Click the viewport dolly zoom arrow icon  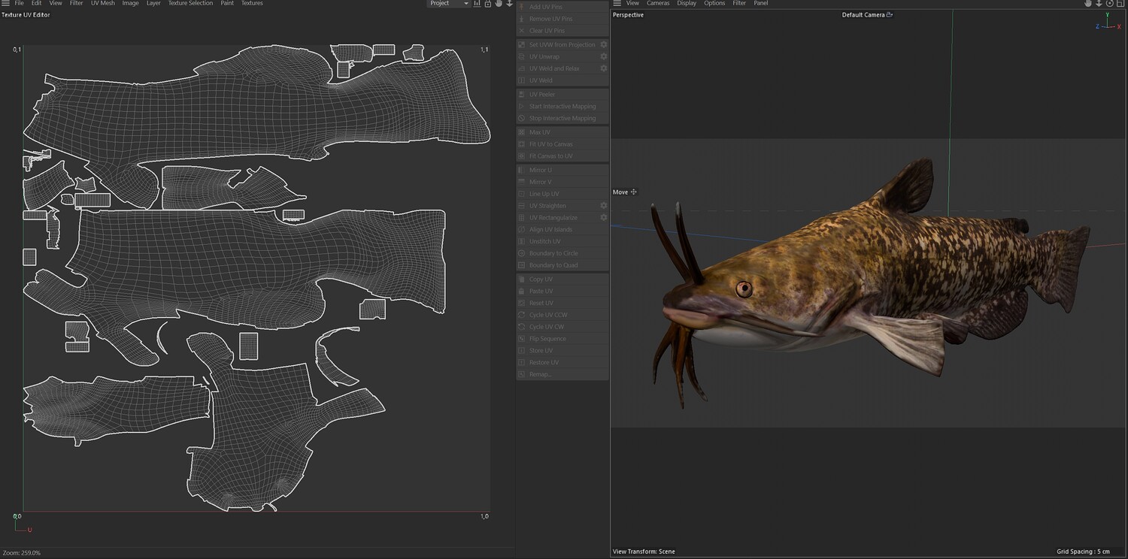pyautogui.click(x=1098, y=4)
